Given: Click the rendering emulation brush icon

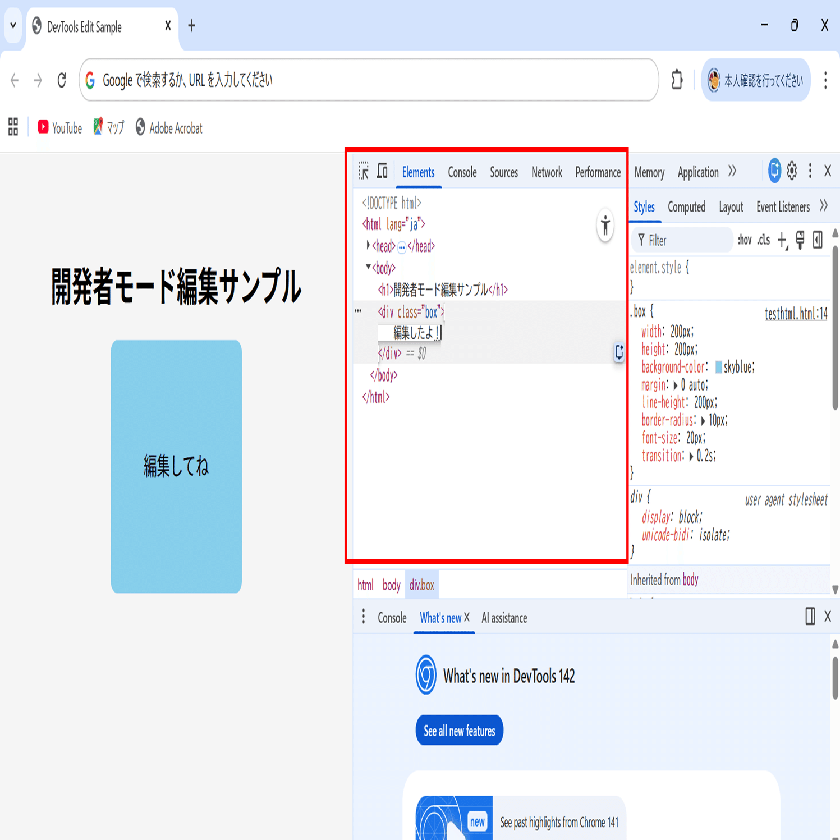Looking at the screenshot, I should tap(800, 240).
